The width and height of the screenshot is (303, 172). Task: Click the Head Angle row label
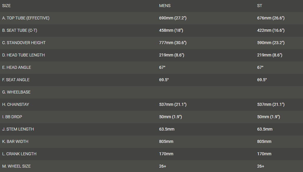(x=16, y=67)
